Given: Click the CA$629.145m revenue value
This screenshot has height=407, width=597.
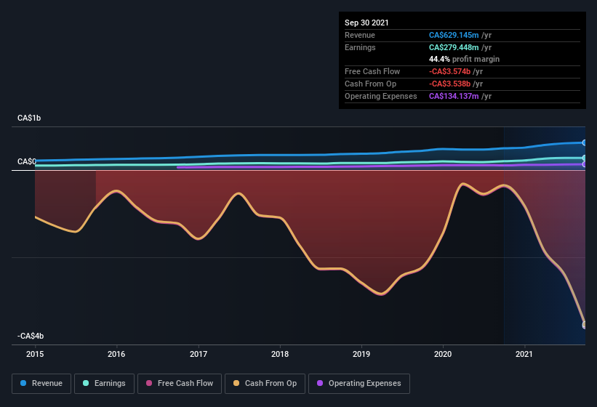Looking at the screenshot, I should tap(454, 35).
